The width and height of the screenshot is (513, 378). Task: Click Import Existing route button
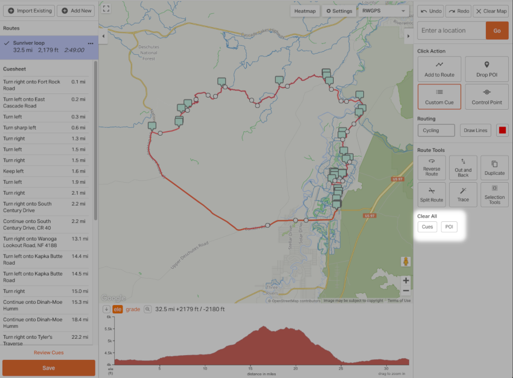(30, 11)
